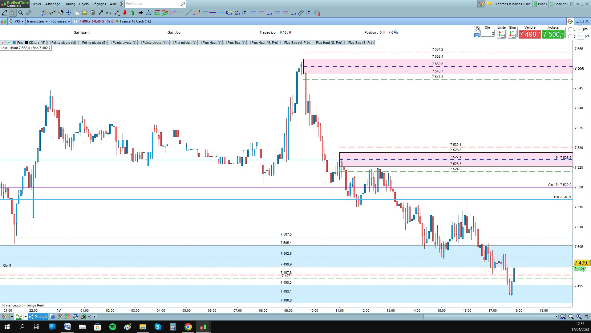The width and height of the screenshot is (591, 333).
Task: Choose the ellipse drawing tool
Action: [x=197, y=13]
